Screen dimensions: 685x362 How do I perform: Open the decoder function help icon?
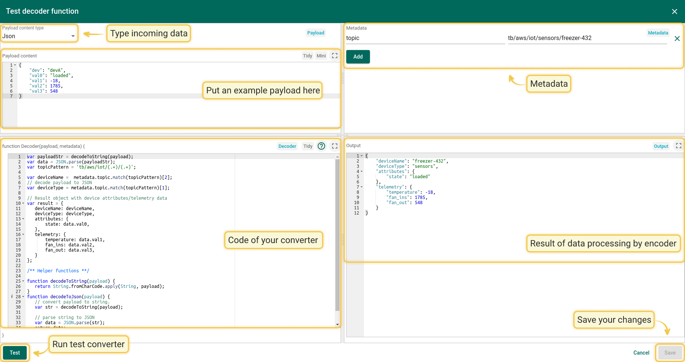[321, 146]
